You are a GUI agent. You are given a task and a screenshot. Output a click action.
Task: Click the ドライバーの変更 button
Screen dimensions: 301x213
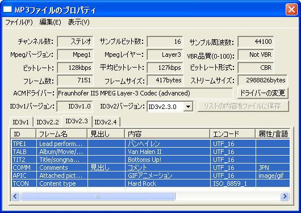click(262, 93)
